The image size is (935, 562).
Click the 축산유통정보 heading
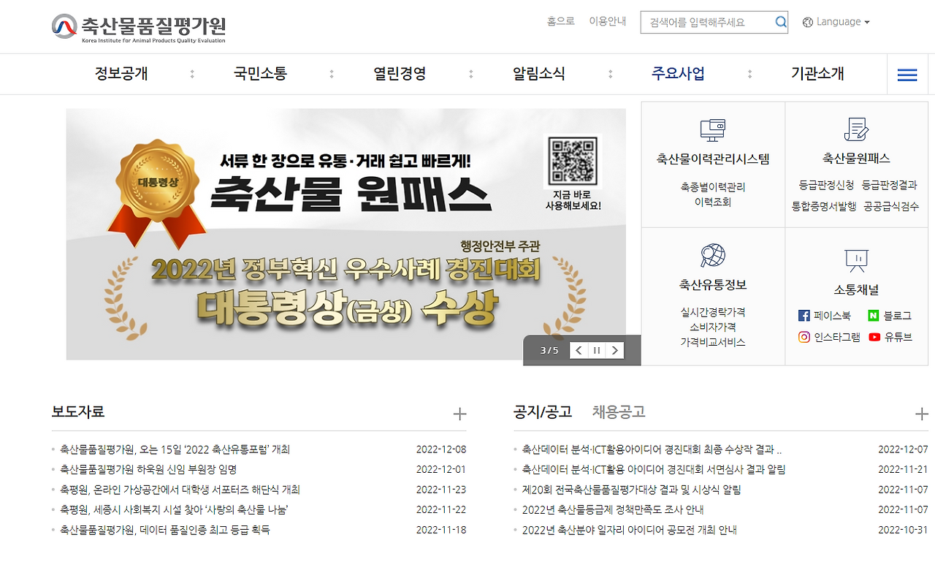click(x=713, y=285)
